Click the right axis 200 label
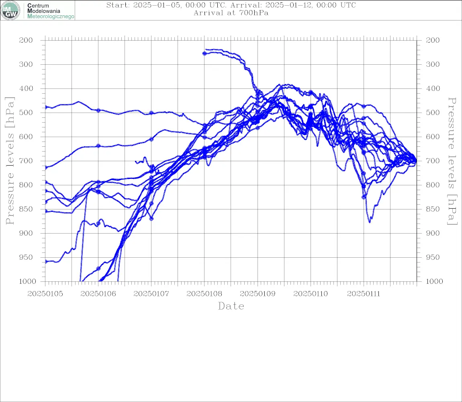 (433, 40)
